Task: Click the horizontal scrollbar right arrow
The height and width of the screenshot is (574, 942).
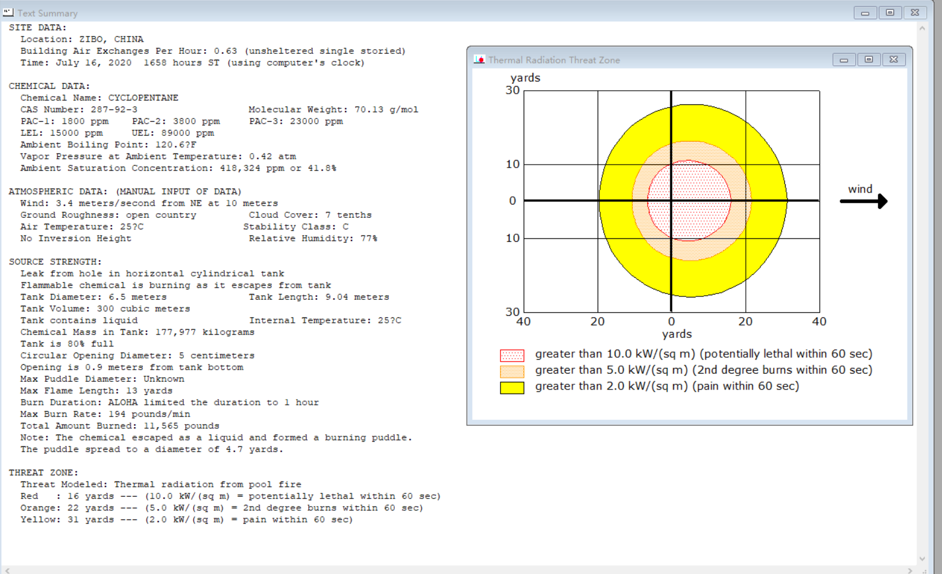Action: coord(910,570)
